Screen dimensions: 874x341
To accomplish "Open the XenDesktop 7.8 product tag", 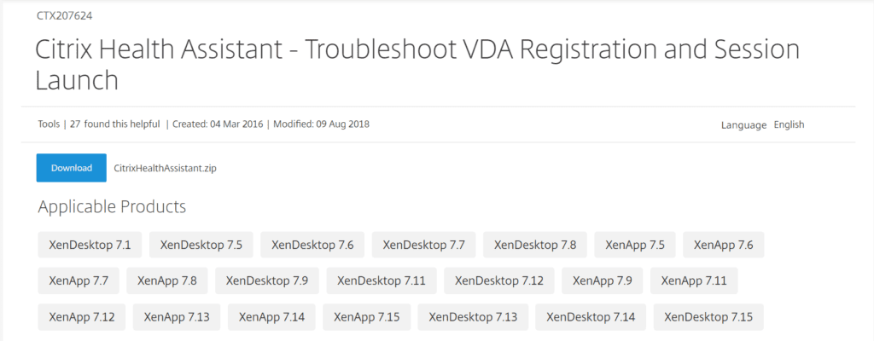I will tap(534, 245).
